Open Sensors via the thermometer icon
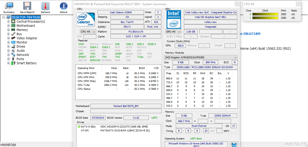The image size is (308, 147). pyautogui.click(x=45, y=6)
